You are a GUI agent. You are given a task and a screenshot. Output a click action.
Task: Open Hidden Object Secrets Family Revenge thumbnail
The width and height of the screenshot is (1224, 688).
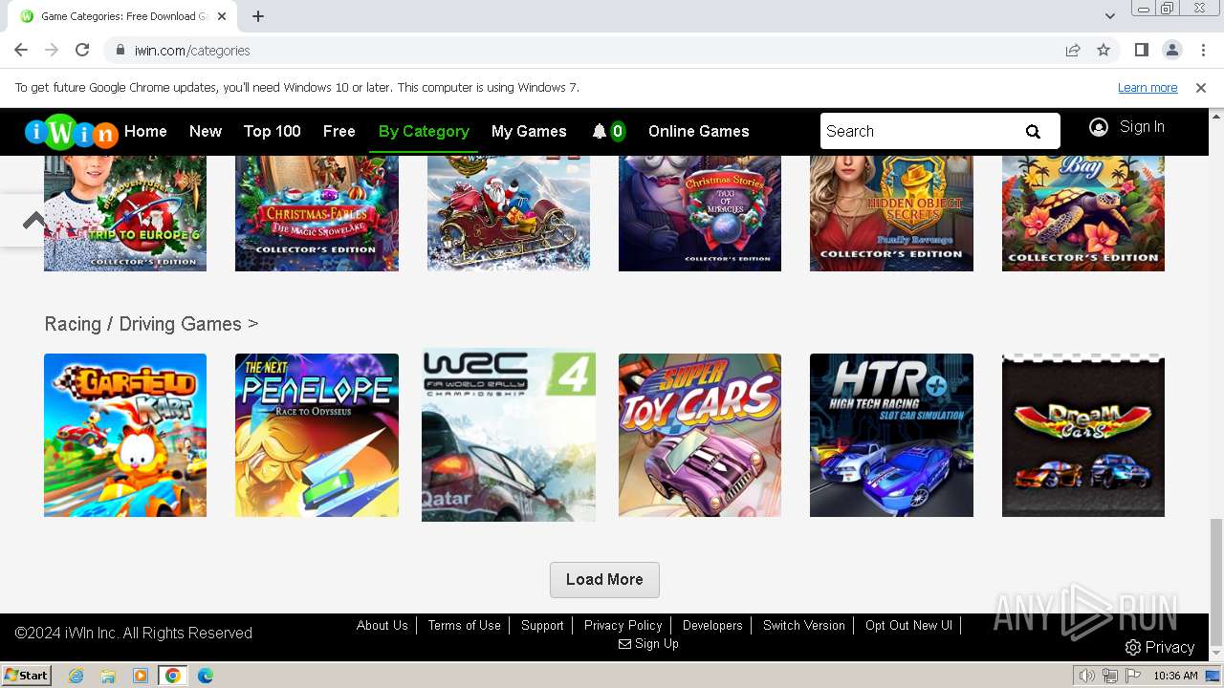[x=891, y=213]
